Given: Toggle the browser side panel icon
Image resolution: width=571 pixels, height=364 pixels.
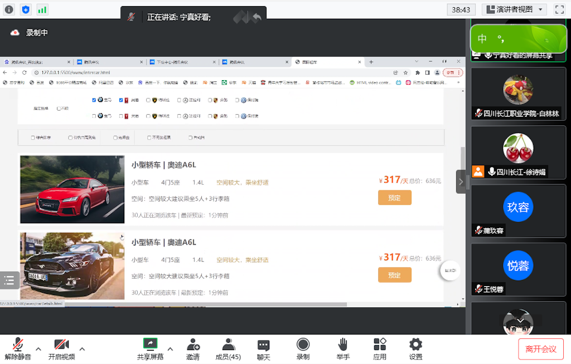Looking at the screenshot, I should coord(428,72).
